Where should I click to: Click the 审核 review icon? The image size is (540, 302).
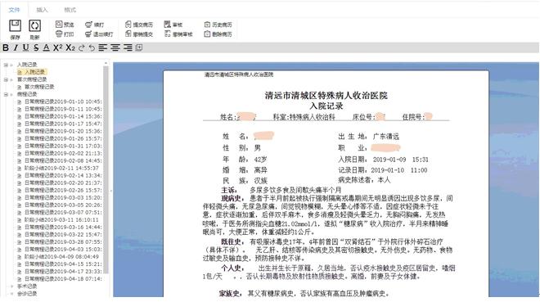click(173, 25)
